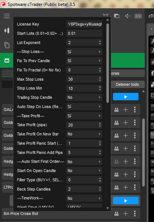Increase the Lot Exponent value

(100, 41)
